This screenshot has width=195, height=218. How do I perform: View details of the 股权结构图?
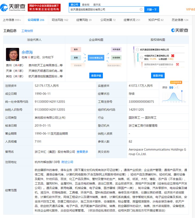158,76
